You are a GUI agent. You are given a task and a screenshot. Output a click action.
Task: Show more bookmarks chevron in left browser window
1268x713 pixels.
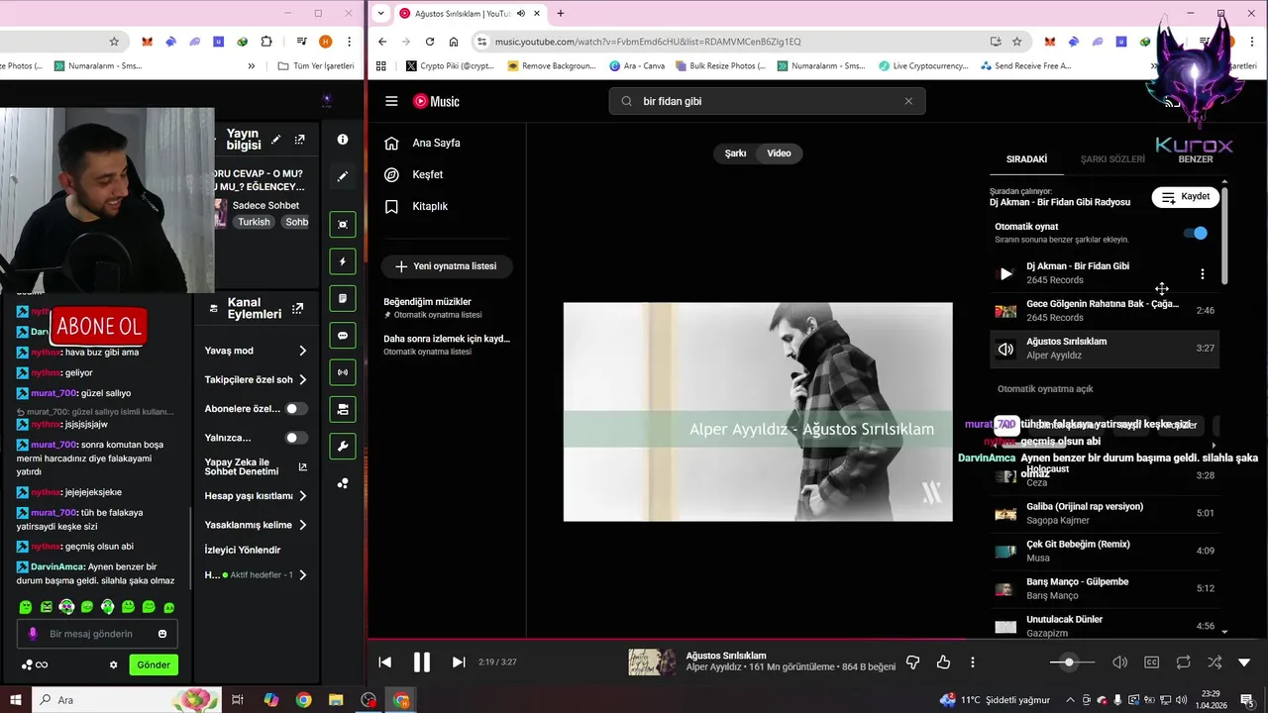pyautogui.click(x=251, y=66)
